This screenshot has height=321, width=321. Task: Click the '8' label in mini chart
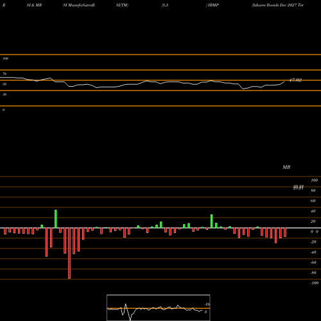click(205, 312)
